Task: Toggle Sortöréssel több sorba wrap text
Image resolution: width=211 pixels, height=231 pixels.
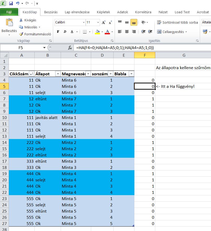Action: pyautogui.click(x=177, y=22)
